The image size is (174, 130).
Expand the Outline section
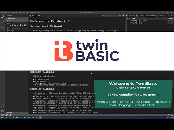[x=17, y=113]
